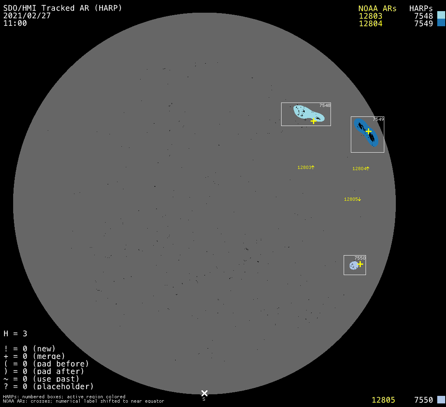Image resolution: width=446 pixels, height=407 pixels.
Task: Click the 12805 down-arrow label on disk
Action: (x=352, y=199)
